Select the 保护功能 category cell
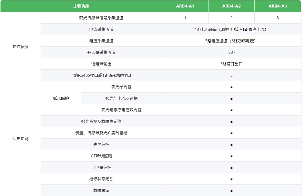The width and height of the screenshot is (303, 196). point(21,139)
